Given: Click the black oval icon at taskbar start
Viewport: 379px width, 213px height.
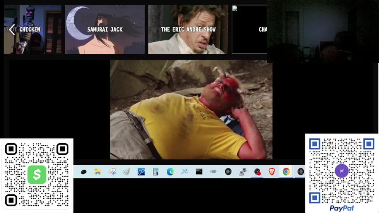Looking at the screenshot, I should (x=83, y=172).
